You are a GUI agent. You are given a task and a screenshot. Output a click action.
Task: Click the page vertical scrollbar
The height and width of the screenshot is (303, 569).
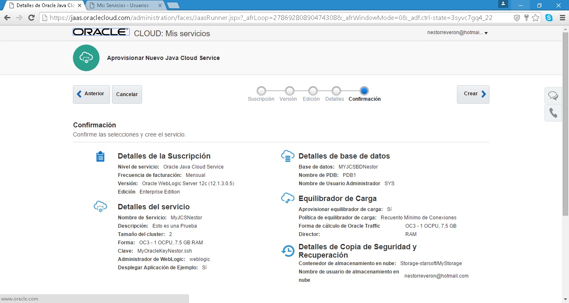tap(565, 125)
